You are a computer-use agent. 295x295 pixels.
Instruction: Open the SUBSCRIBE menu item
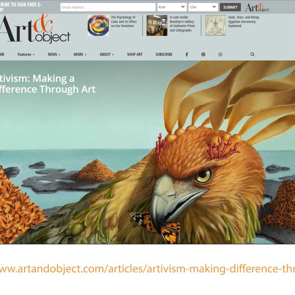tap(164, 55)
